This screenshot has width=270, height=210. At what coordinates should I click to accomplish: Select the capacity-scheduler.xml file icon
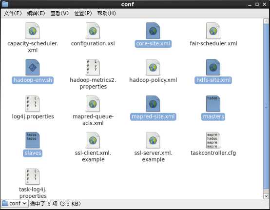click(32, 31)
